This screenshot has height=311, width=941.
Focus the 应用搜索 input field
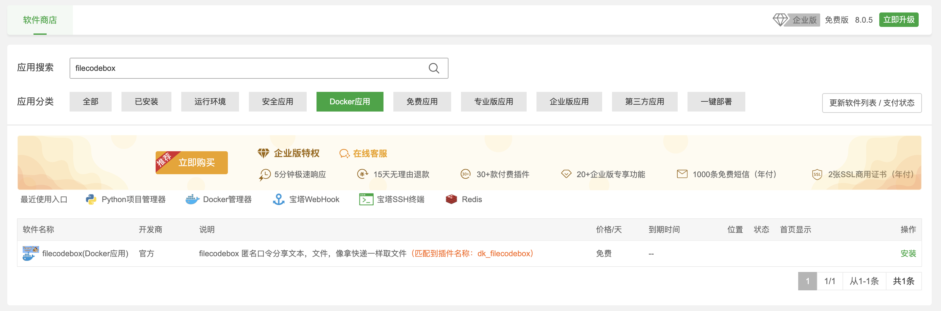[259, 68]
